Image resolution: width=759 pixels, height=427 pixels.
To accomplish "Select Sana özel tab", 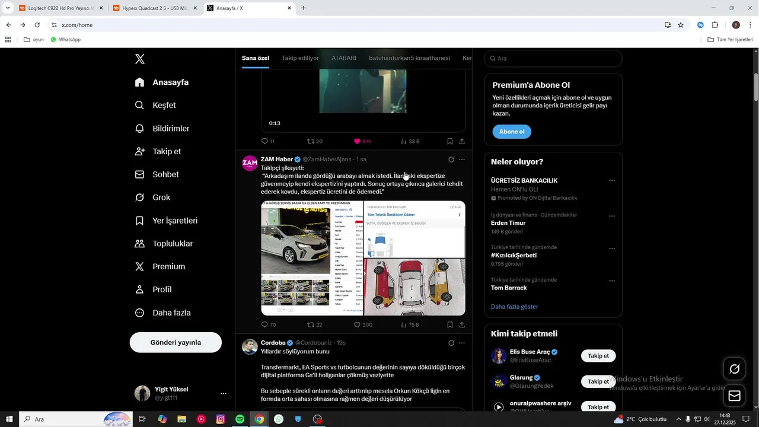I will pyautogui.click(x=256, y=58).
